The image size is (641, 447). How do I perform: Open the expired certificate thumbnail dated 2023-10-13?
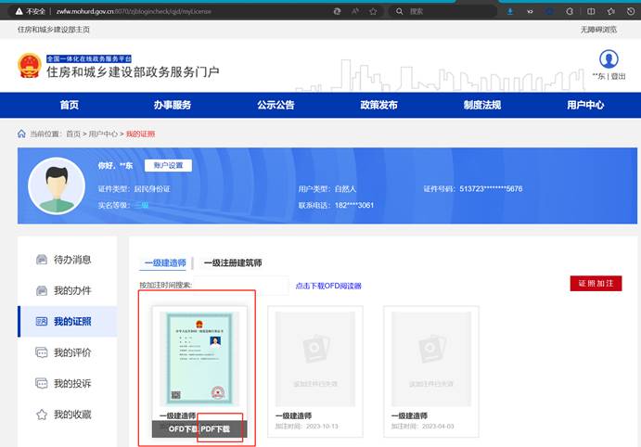click(x=314, y=358)
